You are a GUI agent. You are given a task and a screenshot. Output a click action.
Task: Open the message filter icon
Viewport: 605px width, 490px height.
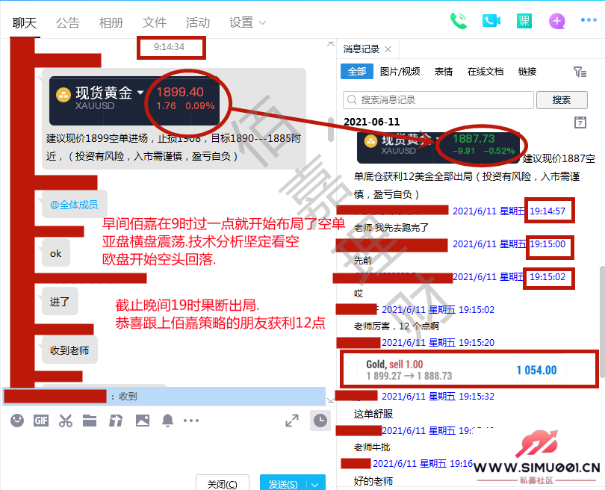(580, 72)
